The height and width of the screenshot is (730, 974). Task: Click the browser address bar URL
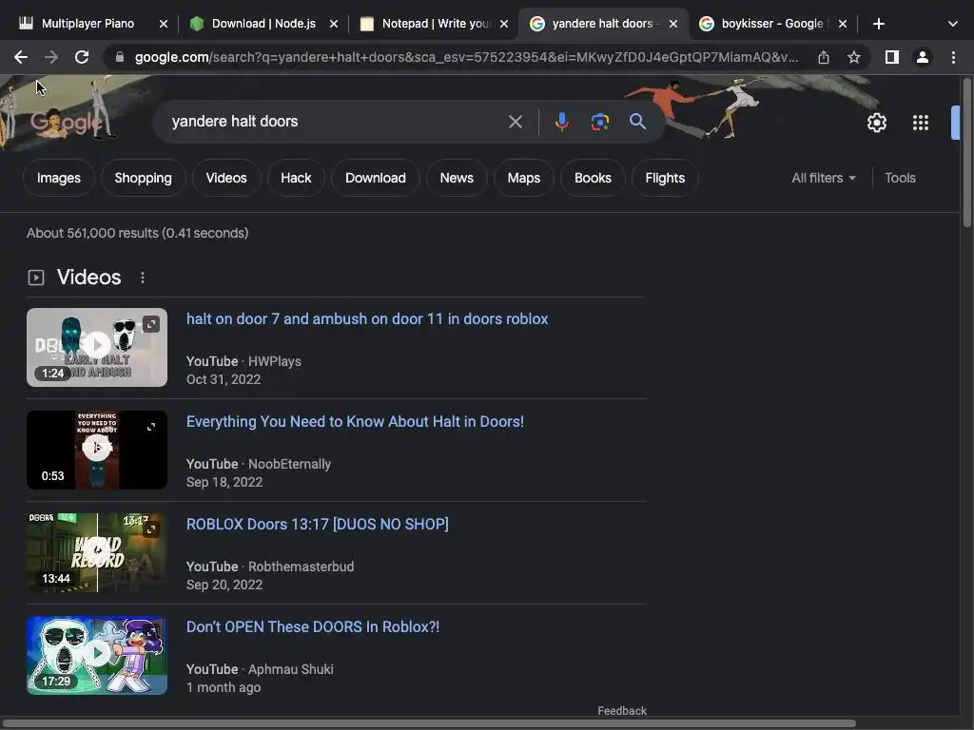coord(466,57)
